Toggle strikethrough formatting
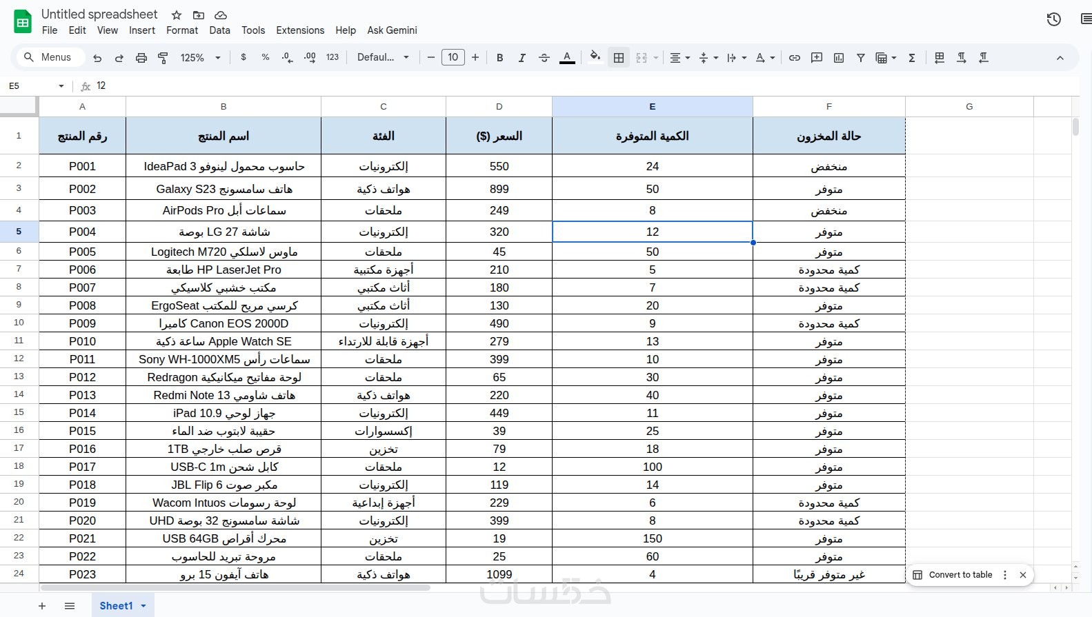 tap(544, 58)
